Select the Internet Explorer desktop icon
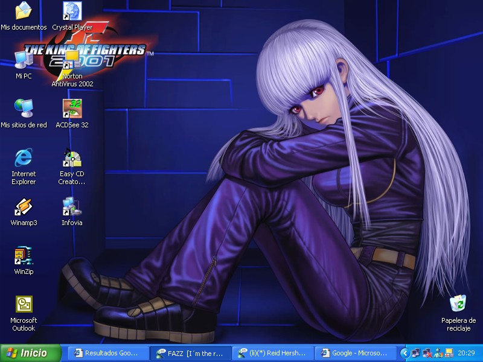483x362 pixels. point(24,157)
